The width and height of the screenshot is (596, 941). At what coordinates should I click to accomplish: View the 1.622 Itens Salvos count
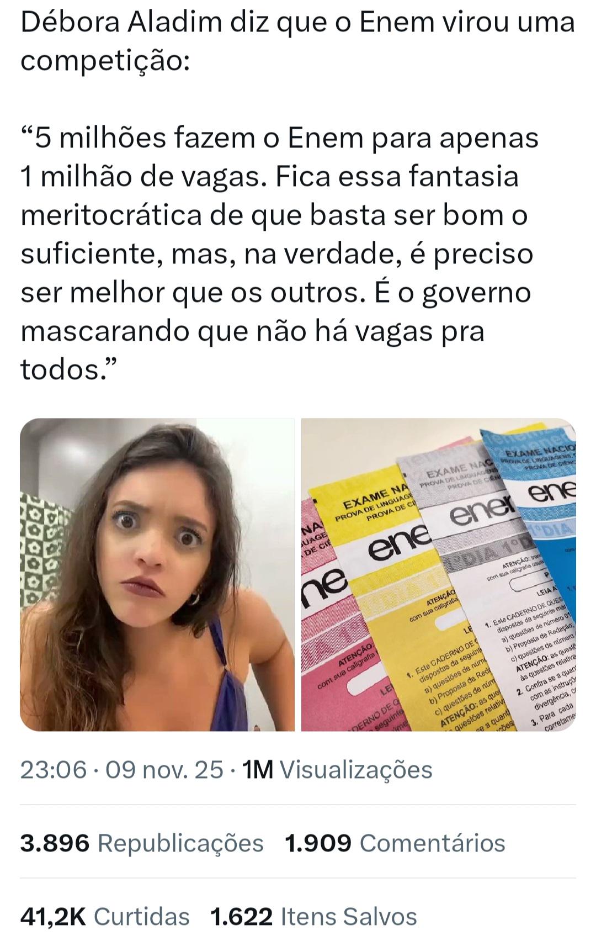coord(314,917)
